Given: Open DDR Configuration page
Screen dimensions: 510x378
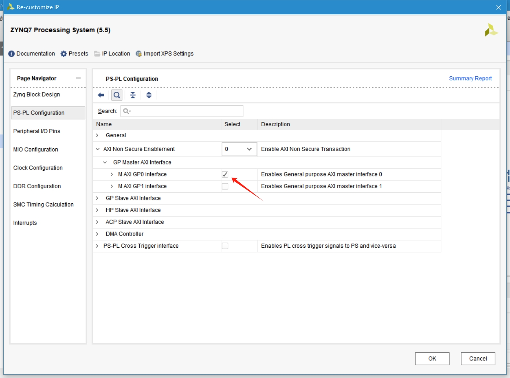Looking at the screenshot, I should click(37, 186).
